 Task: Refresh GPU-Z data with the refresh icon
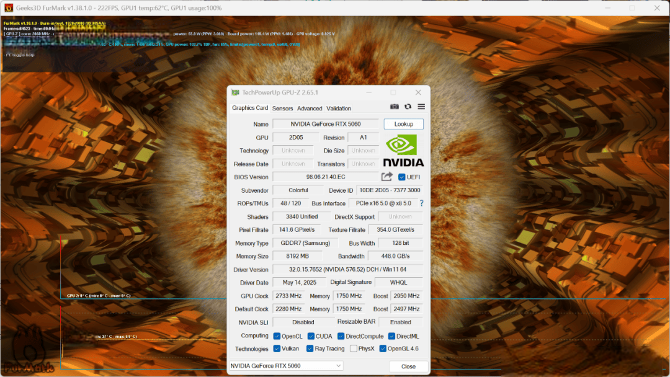[x=408, y=107]
